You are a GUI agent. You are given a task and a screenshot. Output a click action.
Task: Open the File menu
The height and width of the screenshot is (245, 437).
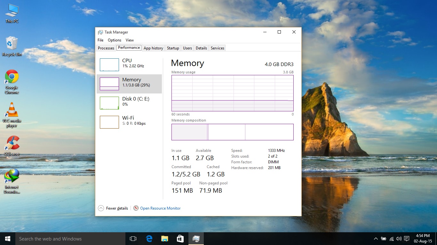tap(100, 40)
